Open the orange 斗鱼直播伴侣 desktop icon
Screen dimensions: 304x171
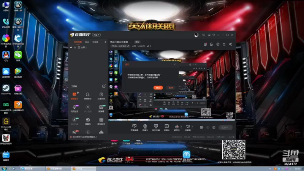pyautogui.click(x=18, y=106)
